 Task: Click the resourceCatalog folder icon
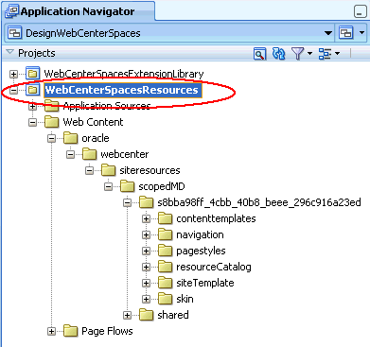165,267
